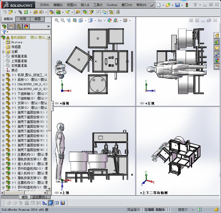This screenshot has width=221, height=213.
Task: Open the dropdown arrow next to Save
Action: (182, 5)
